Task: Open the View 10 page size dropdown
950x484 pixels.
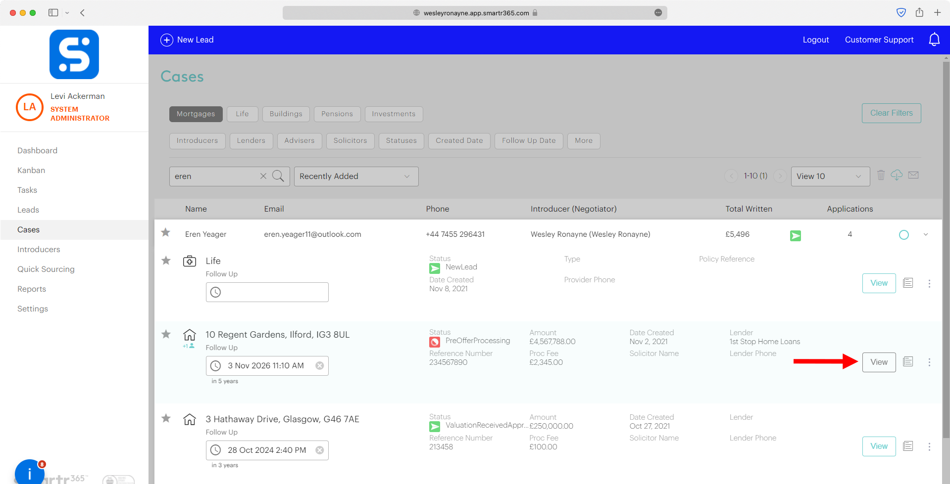Action: point(830,176)
